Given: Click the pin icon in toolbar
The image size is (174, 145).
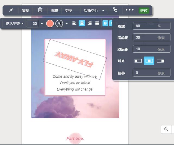Looking at the screenshot, I should tap(11, 10).
